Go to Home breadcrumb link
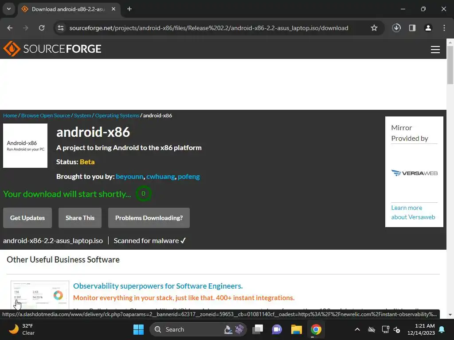Viewport: 454px width, 340px height. [x=10, y=116]
